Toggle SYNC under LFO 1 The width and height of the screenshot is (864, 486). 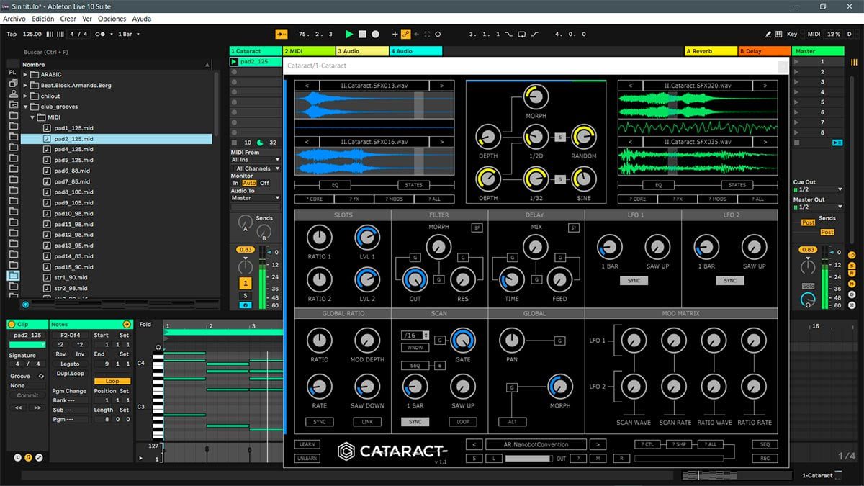click(x=634, y=281)
